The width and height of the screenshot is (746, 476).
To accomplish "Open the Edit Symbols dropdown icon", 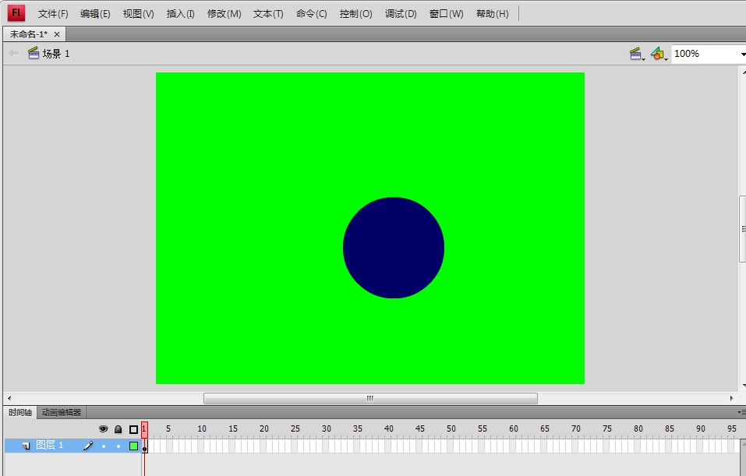I will tap(659, 54).
